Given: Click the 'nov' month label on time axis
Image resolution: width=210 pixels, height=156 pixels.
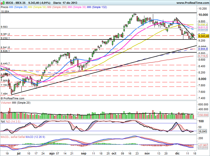Looking at the screenshot, I should (147, 153).
